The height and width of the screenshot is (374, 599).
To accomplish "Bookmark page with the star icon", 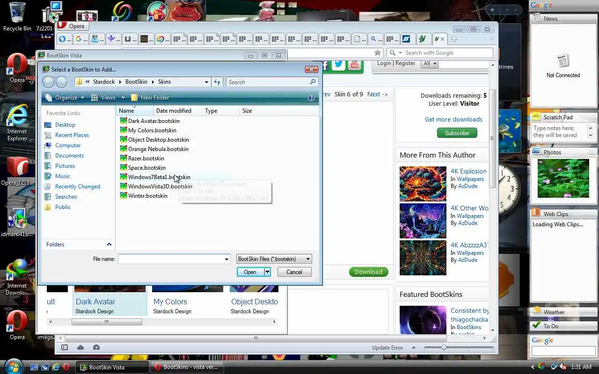I will (x=378, y=53).
